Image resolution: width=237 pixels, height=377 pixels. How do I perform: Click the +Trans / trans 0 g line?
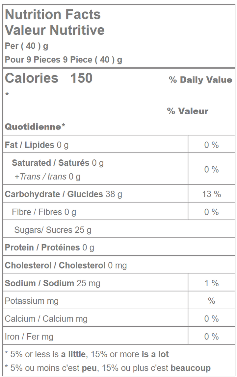coord(47,177)
